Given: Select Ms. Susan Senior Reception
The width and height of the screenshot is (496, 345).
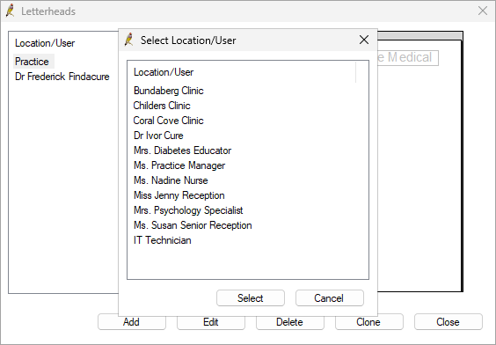Looking at the screenshot, I should coord(193,225).
